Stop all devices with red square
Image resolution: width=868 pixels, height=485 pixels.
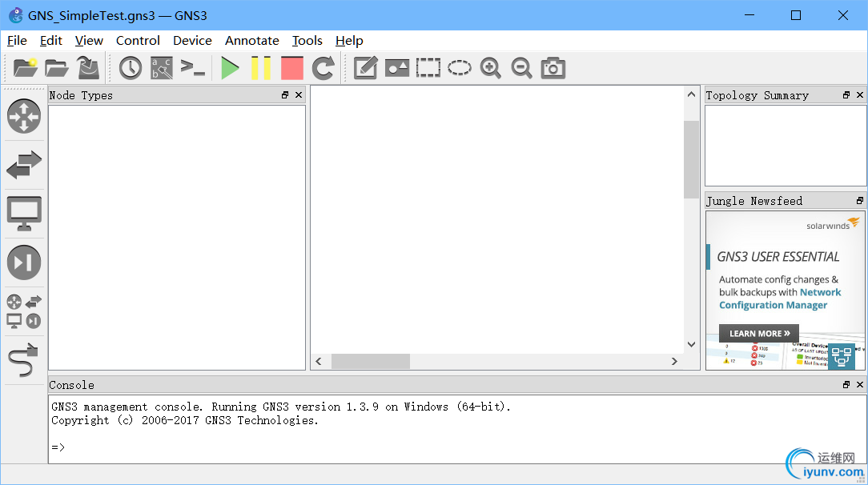[292, 68]
